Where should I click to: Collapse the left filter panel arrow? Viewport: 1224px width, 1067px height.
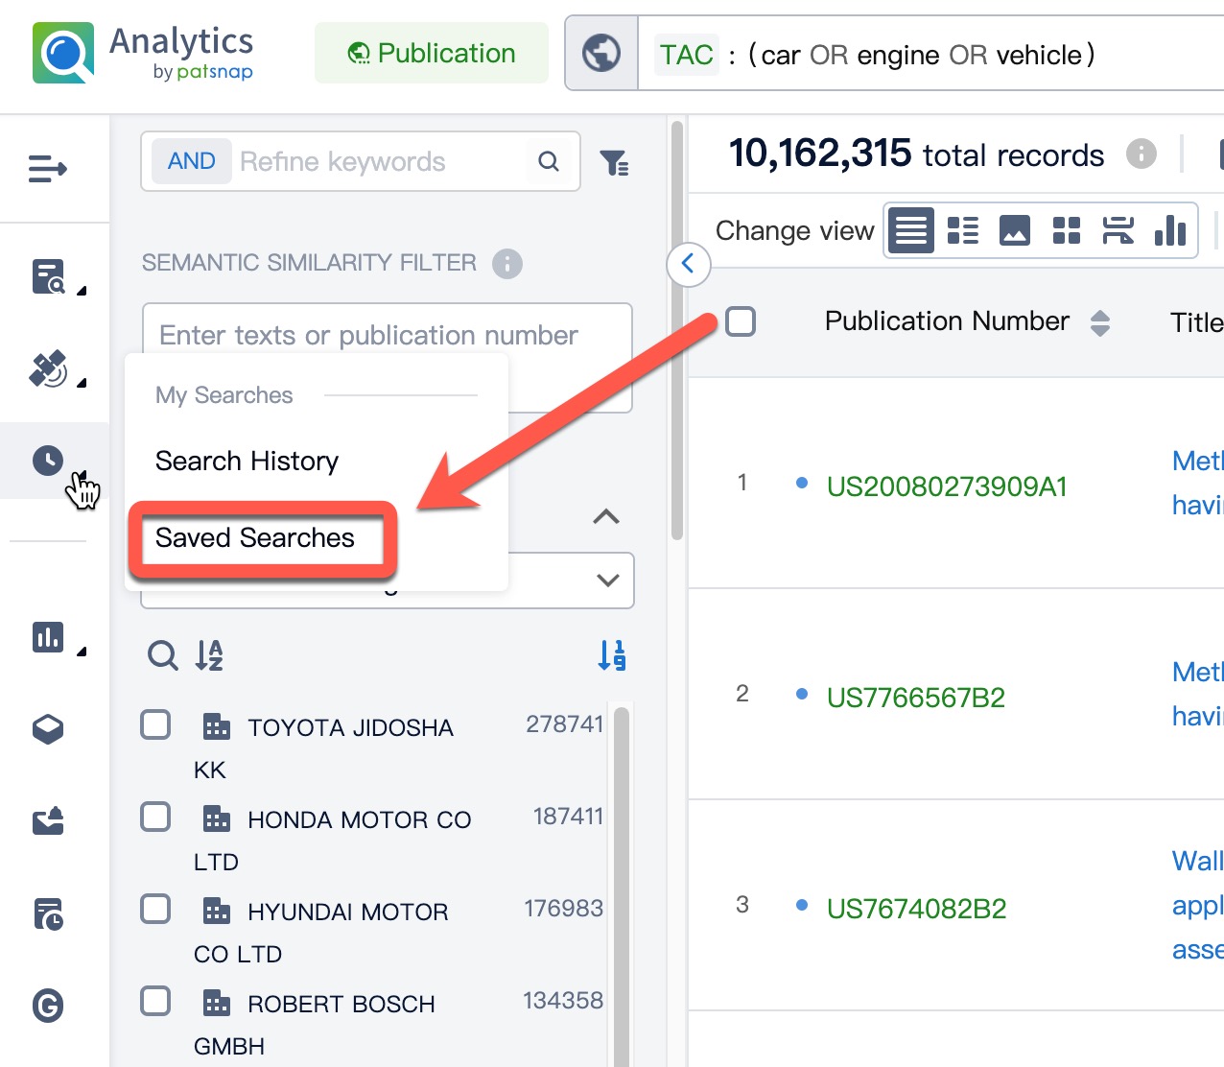(688, 264)
